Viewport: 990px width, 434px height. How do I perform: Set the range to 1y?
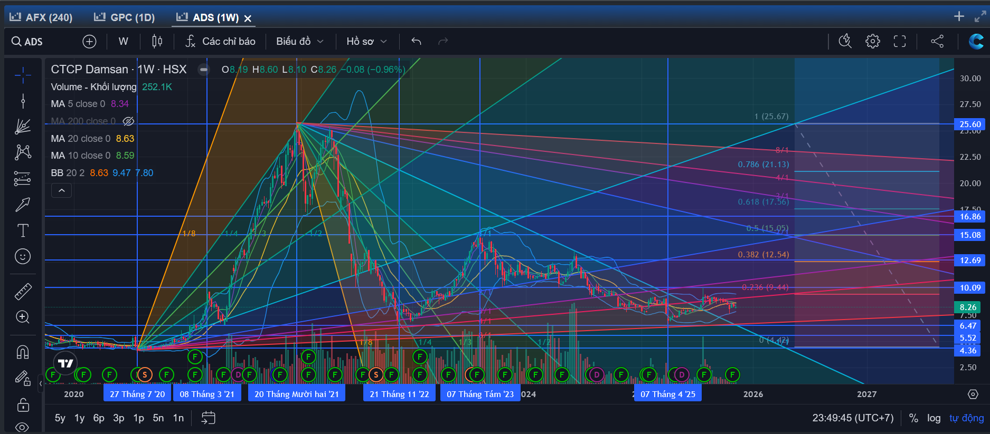(x=79, y=418)
